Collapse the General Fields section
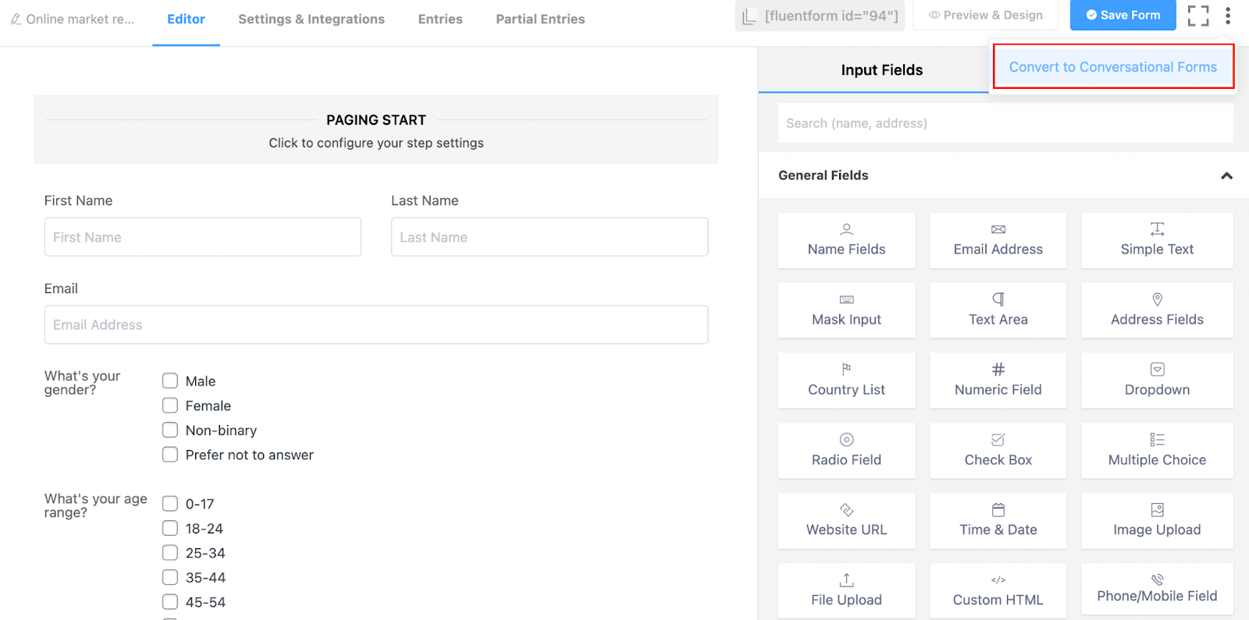The width and height of the screenshot is (1249, 620). tap(1226, 175)
